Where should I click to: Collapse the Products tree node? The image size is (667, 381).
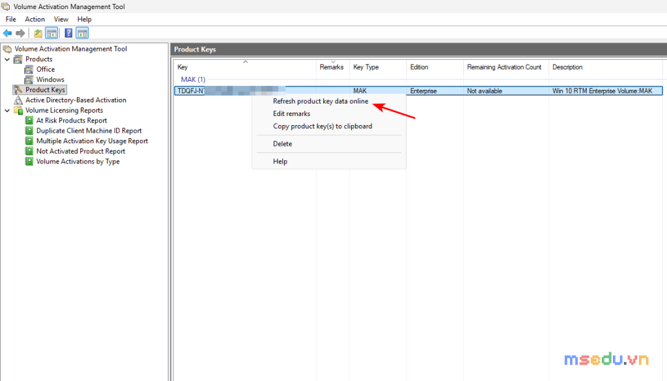point(7,59)
